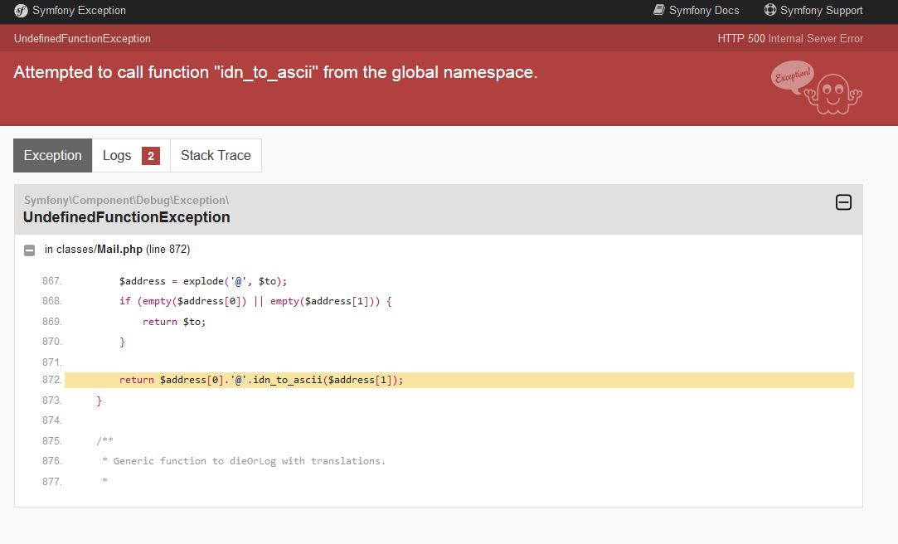This screenshot has height=544, width=898.
Task: Click the Symfony Support lifebuoy icon
Action: pyautogui.click(x=769, y=10)
